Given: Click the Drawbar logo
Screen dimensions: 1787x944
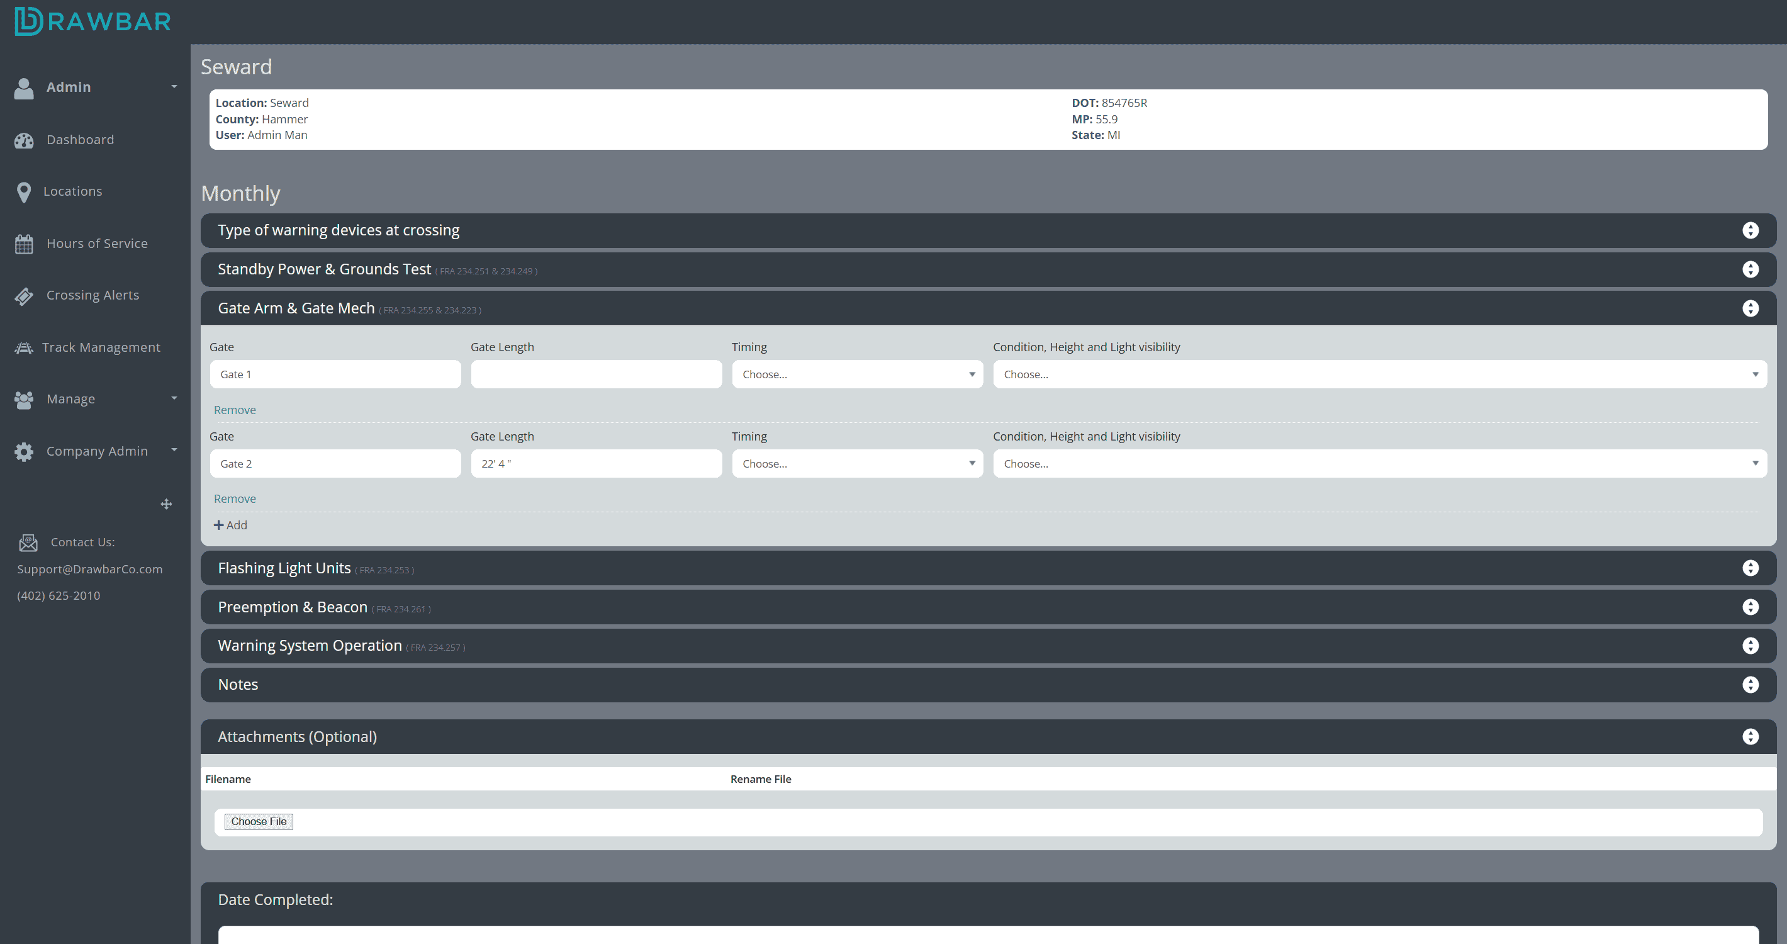Looking at the screenshot, I should [92, 21].
